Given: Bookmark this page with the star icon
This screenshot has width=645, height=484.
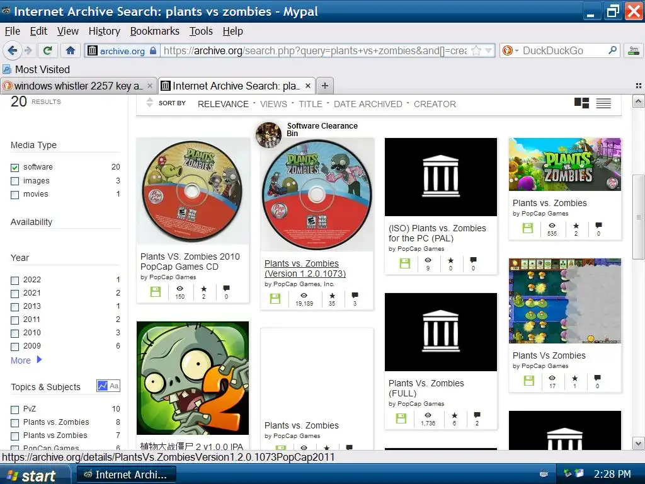Looking at the screenshot, I should coord(476,50).
